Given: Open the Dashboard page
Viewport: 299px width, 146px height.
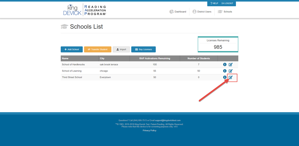Looking at the screenshot, I should pos(178,12).
